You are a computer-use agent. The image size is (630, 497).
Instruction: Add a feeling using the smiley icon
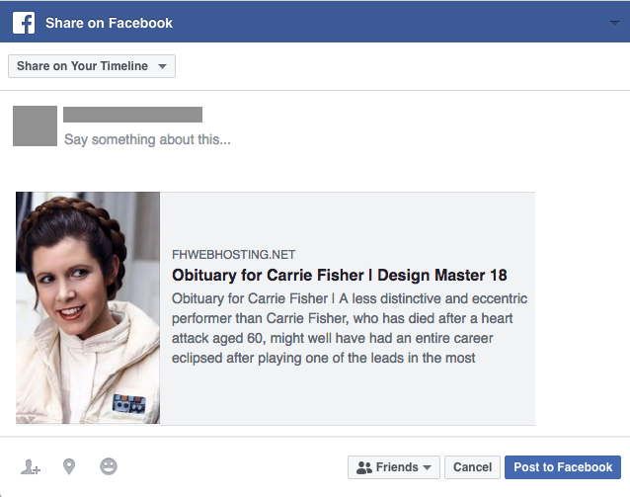tap(109, 467)
